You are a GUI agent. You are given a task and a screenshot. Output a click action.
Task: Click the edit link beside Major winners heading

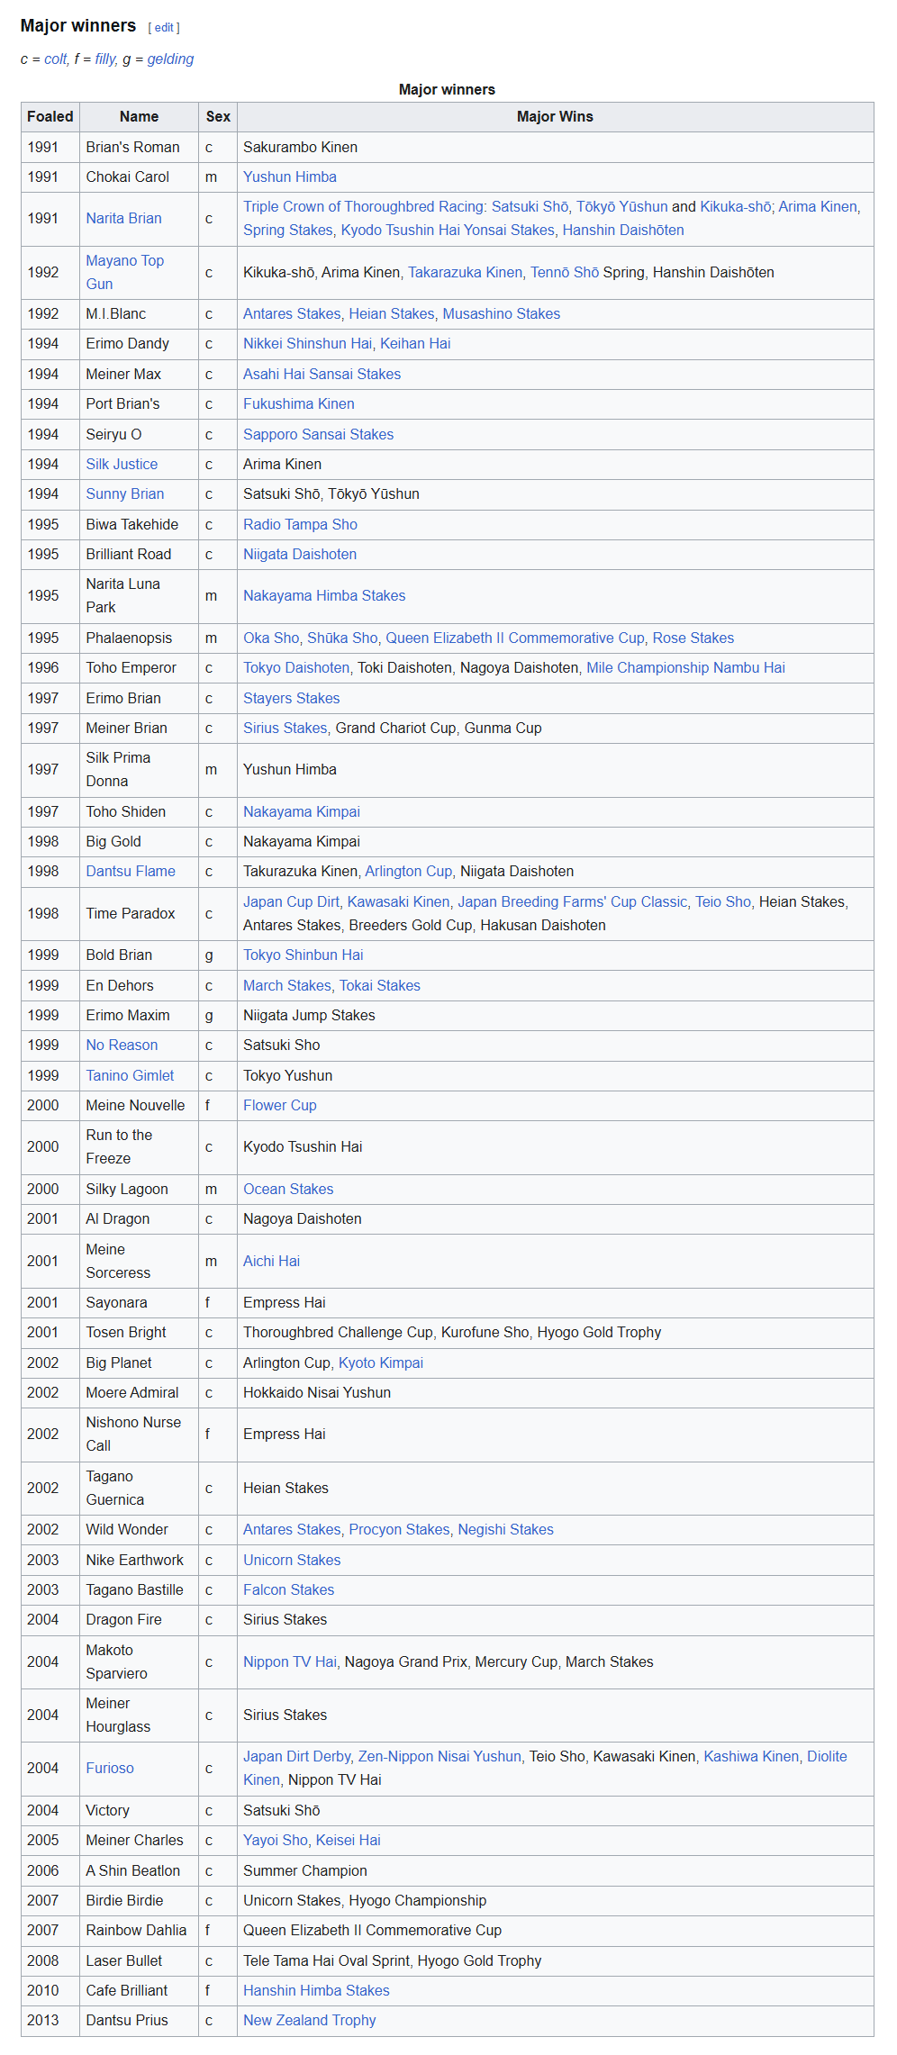point(164,28)
